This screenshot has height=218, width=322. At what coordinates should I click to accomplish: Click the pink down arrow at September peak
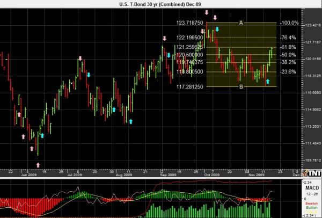pyautogui.click(x=165, y=39)
